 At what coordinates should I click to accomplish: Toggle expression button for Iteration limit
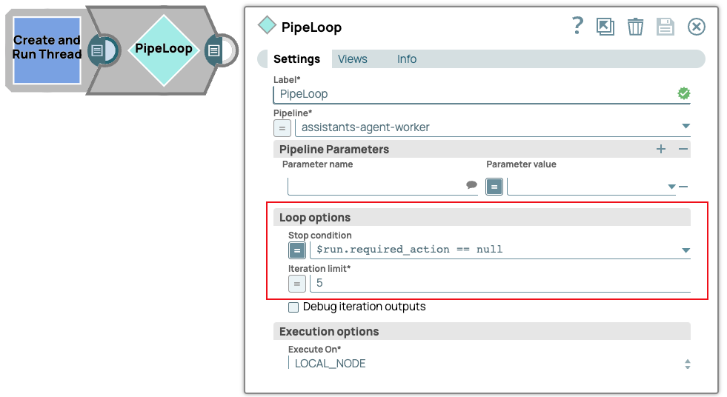pyautogui.click(x=296, y=283)
